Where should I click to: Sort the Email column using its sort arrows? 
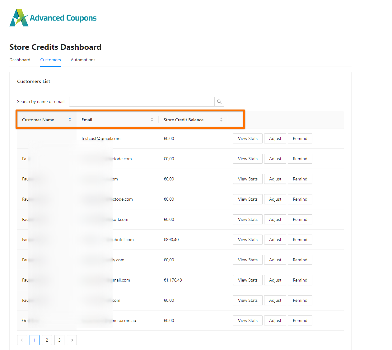(152, 119)
